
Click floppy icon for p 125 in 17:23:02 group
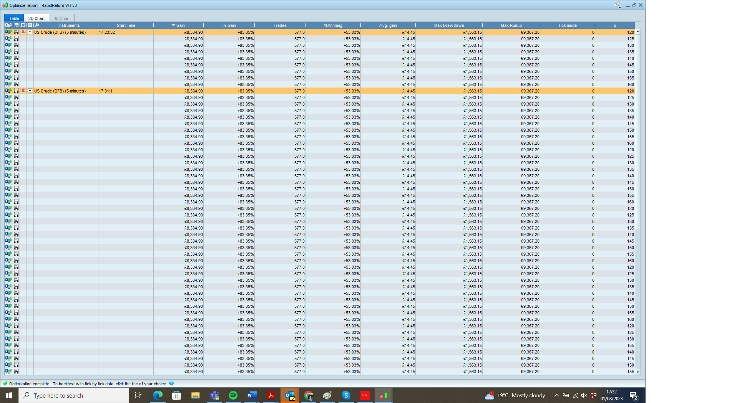[x=16, y=39]
